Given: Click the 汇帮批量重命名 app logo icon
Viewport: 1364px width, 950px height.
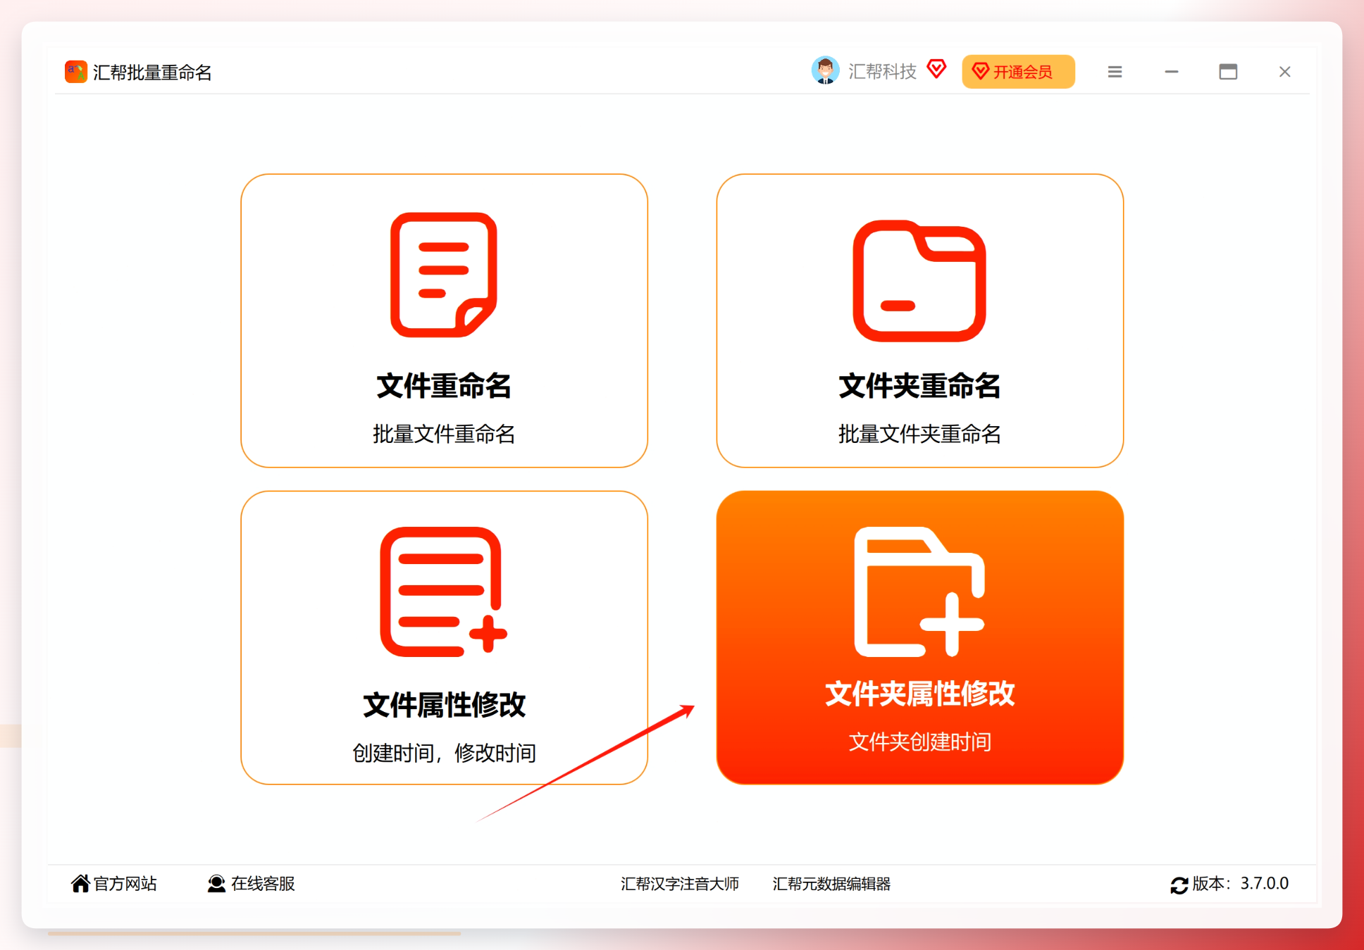Looking at the screenshot, I should pos(76,72).
